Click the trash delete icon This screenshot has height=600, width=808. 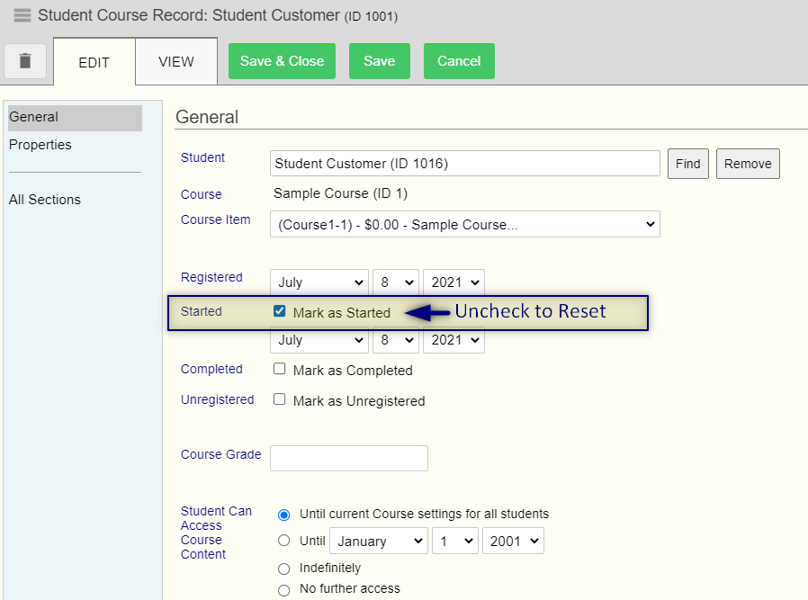24,61
